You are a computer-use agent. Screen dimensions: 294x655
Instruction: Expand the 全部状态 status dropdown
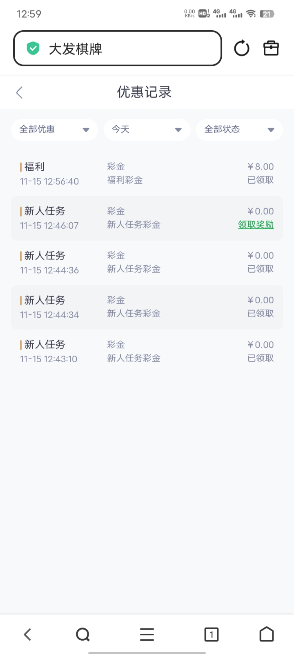coord(239,130)
